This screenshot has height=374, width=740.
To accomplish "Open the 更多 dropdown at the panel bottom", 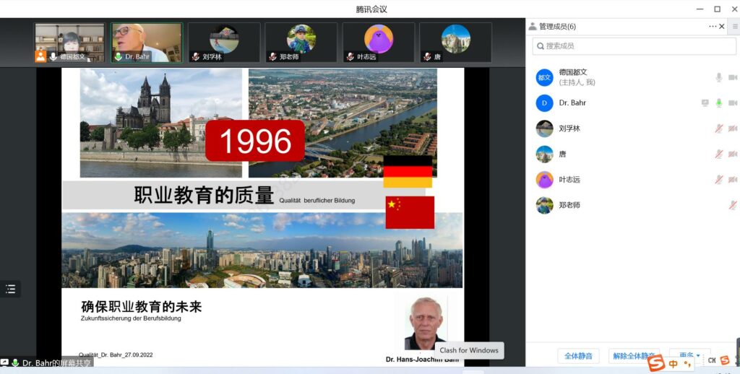I will (689, 356).
